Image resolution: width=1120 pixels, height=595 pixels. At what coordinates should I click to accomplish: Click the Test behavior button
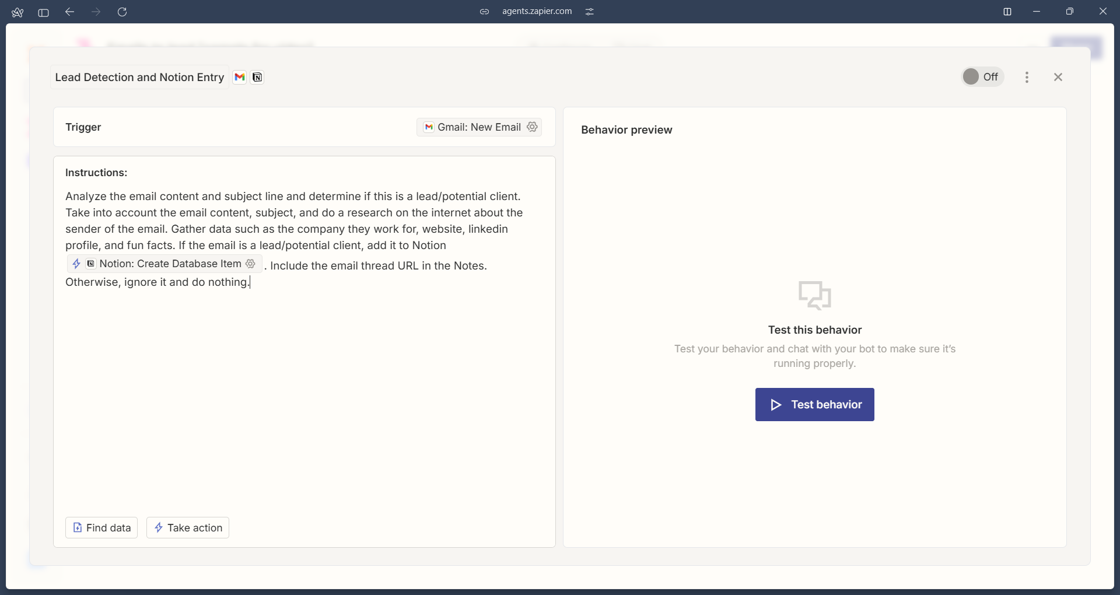pos(815,404)
